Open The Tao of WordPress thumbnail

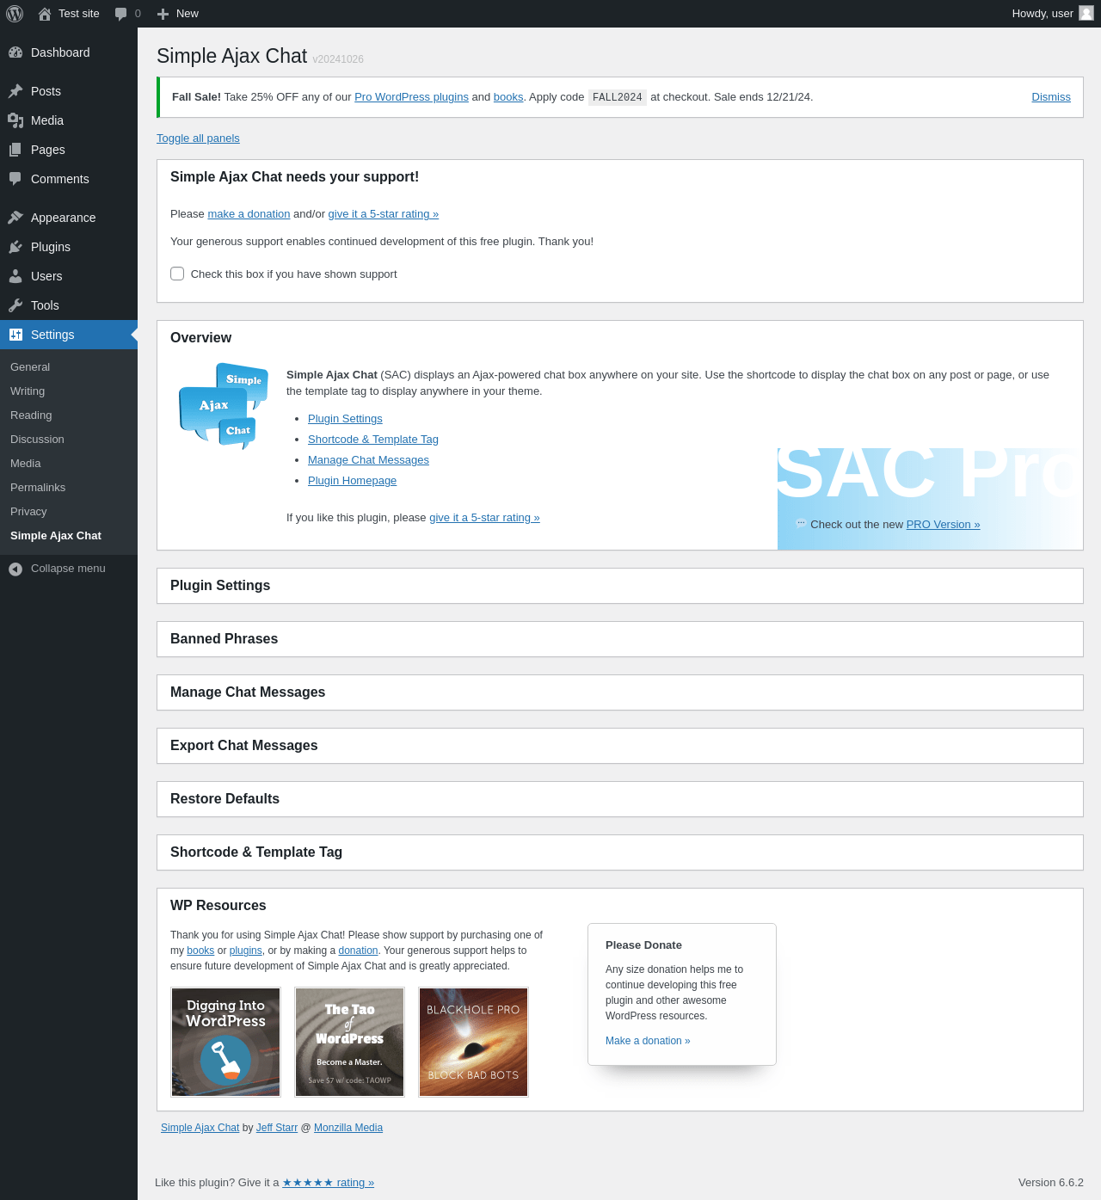[350, 1042]
